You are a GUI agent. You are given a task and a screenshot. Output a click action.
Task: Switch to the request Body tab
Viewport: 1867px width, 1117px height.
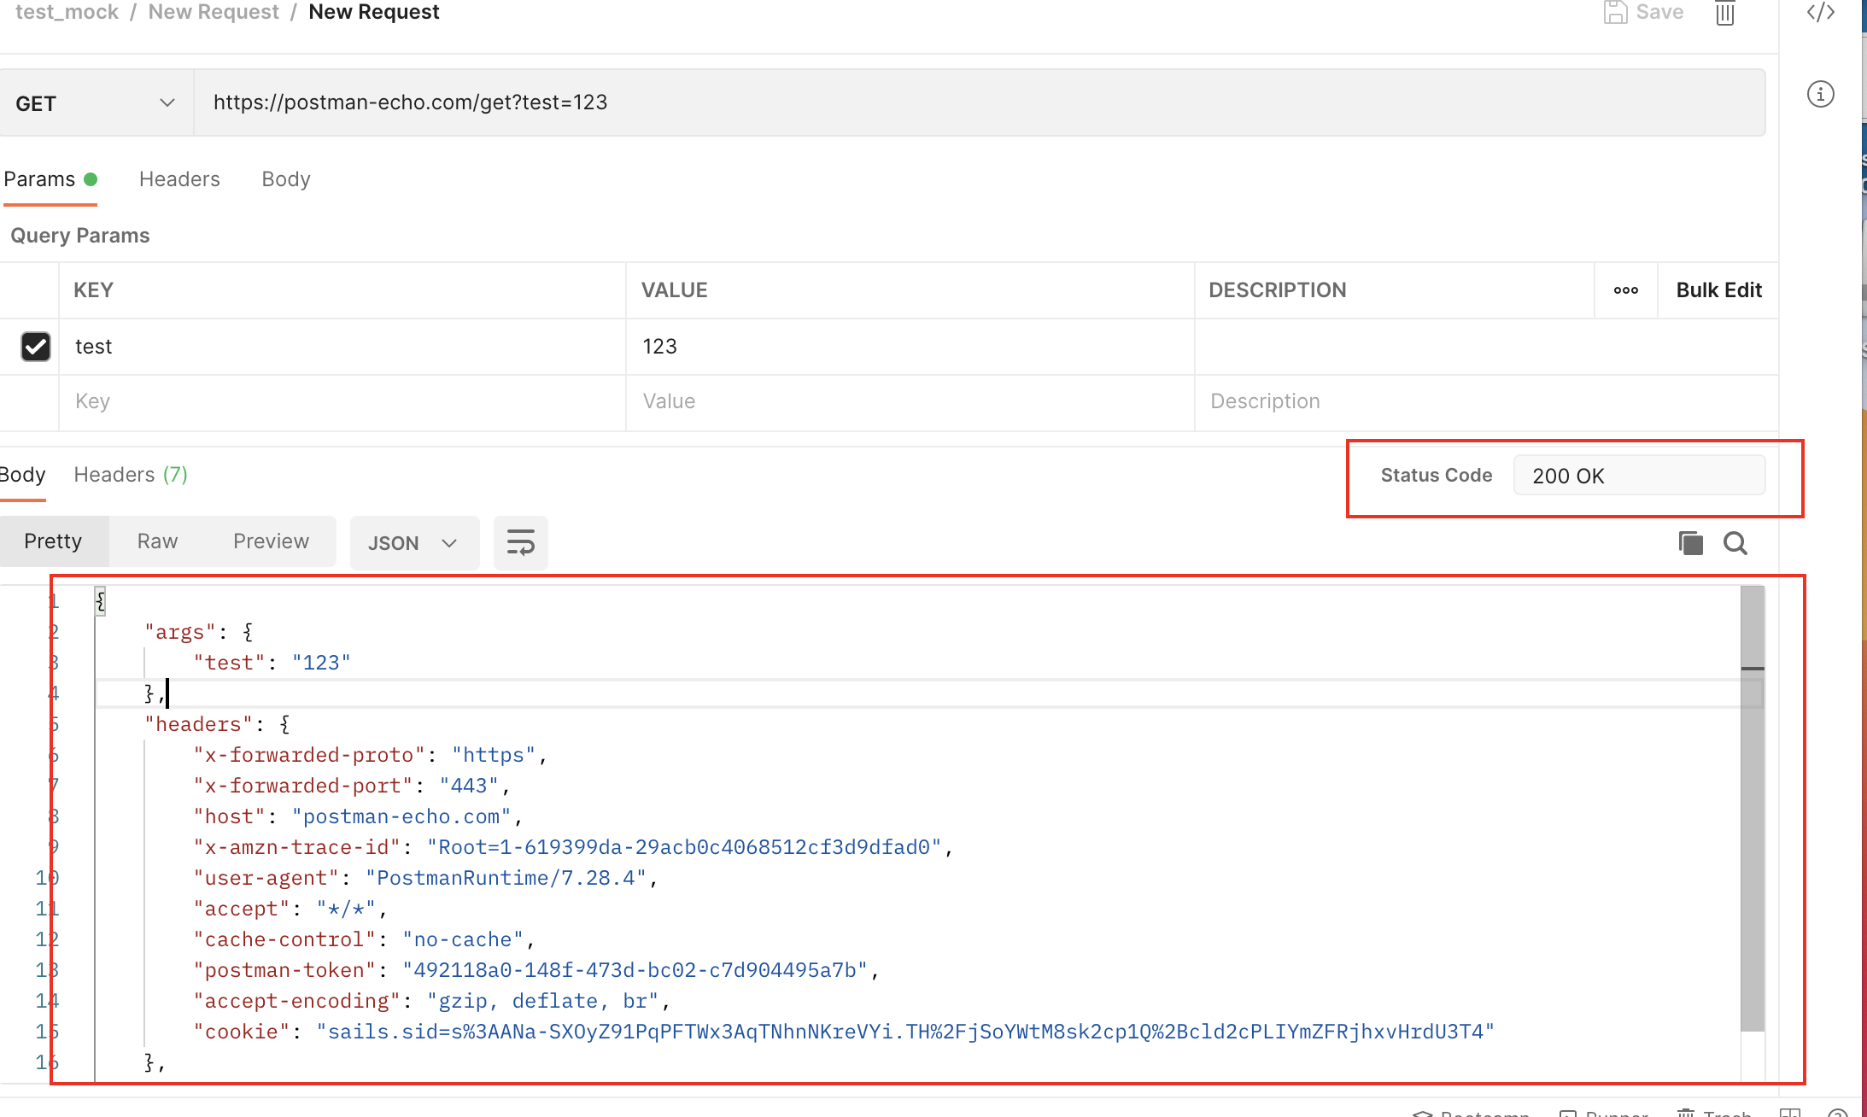[285, 179]
